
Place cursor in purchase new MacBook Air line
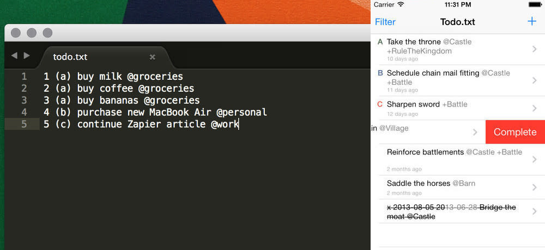point(155,112)
